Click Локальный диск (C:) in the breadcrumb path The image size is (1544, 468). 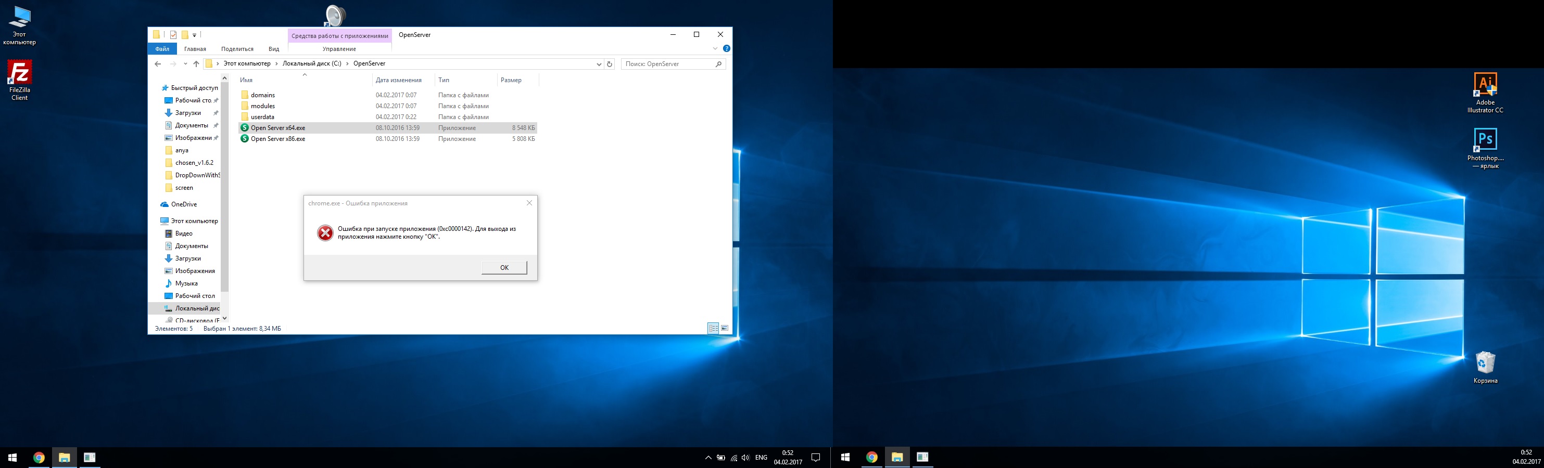click(x=312, y=63)
